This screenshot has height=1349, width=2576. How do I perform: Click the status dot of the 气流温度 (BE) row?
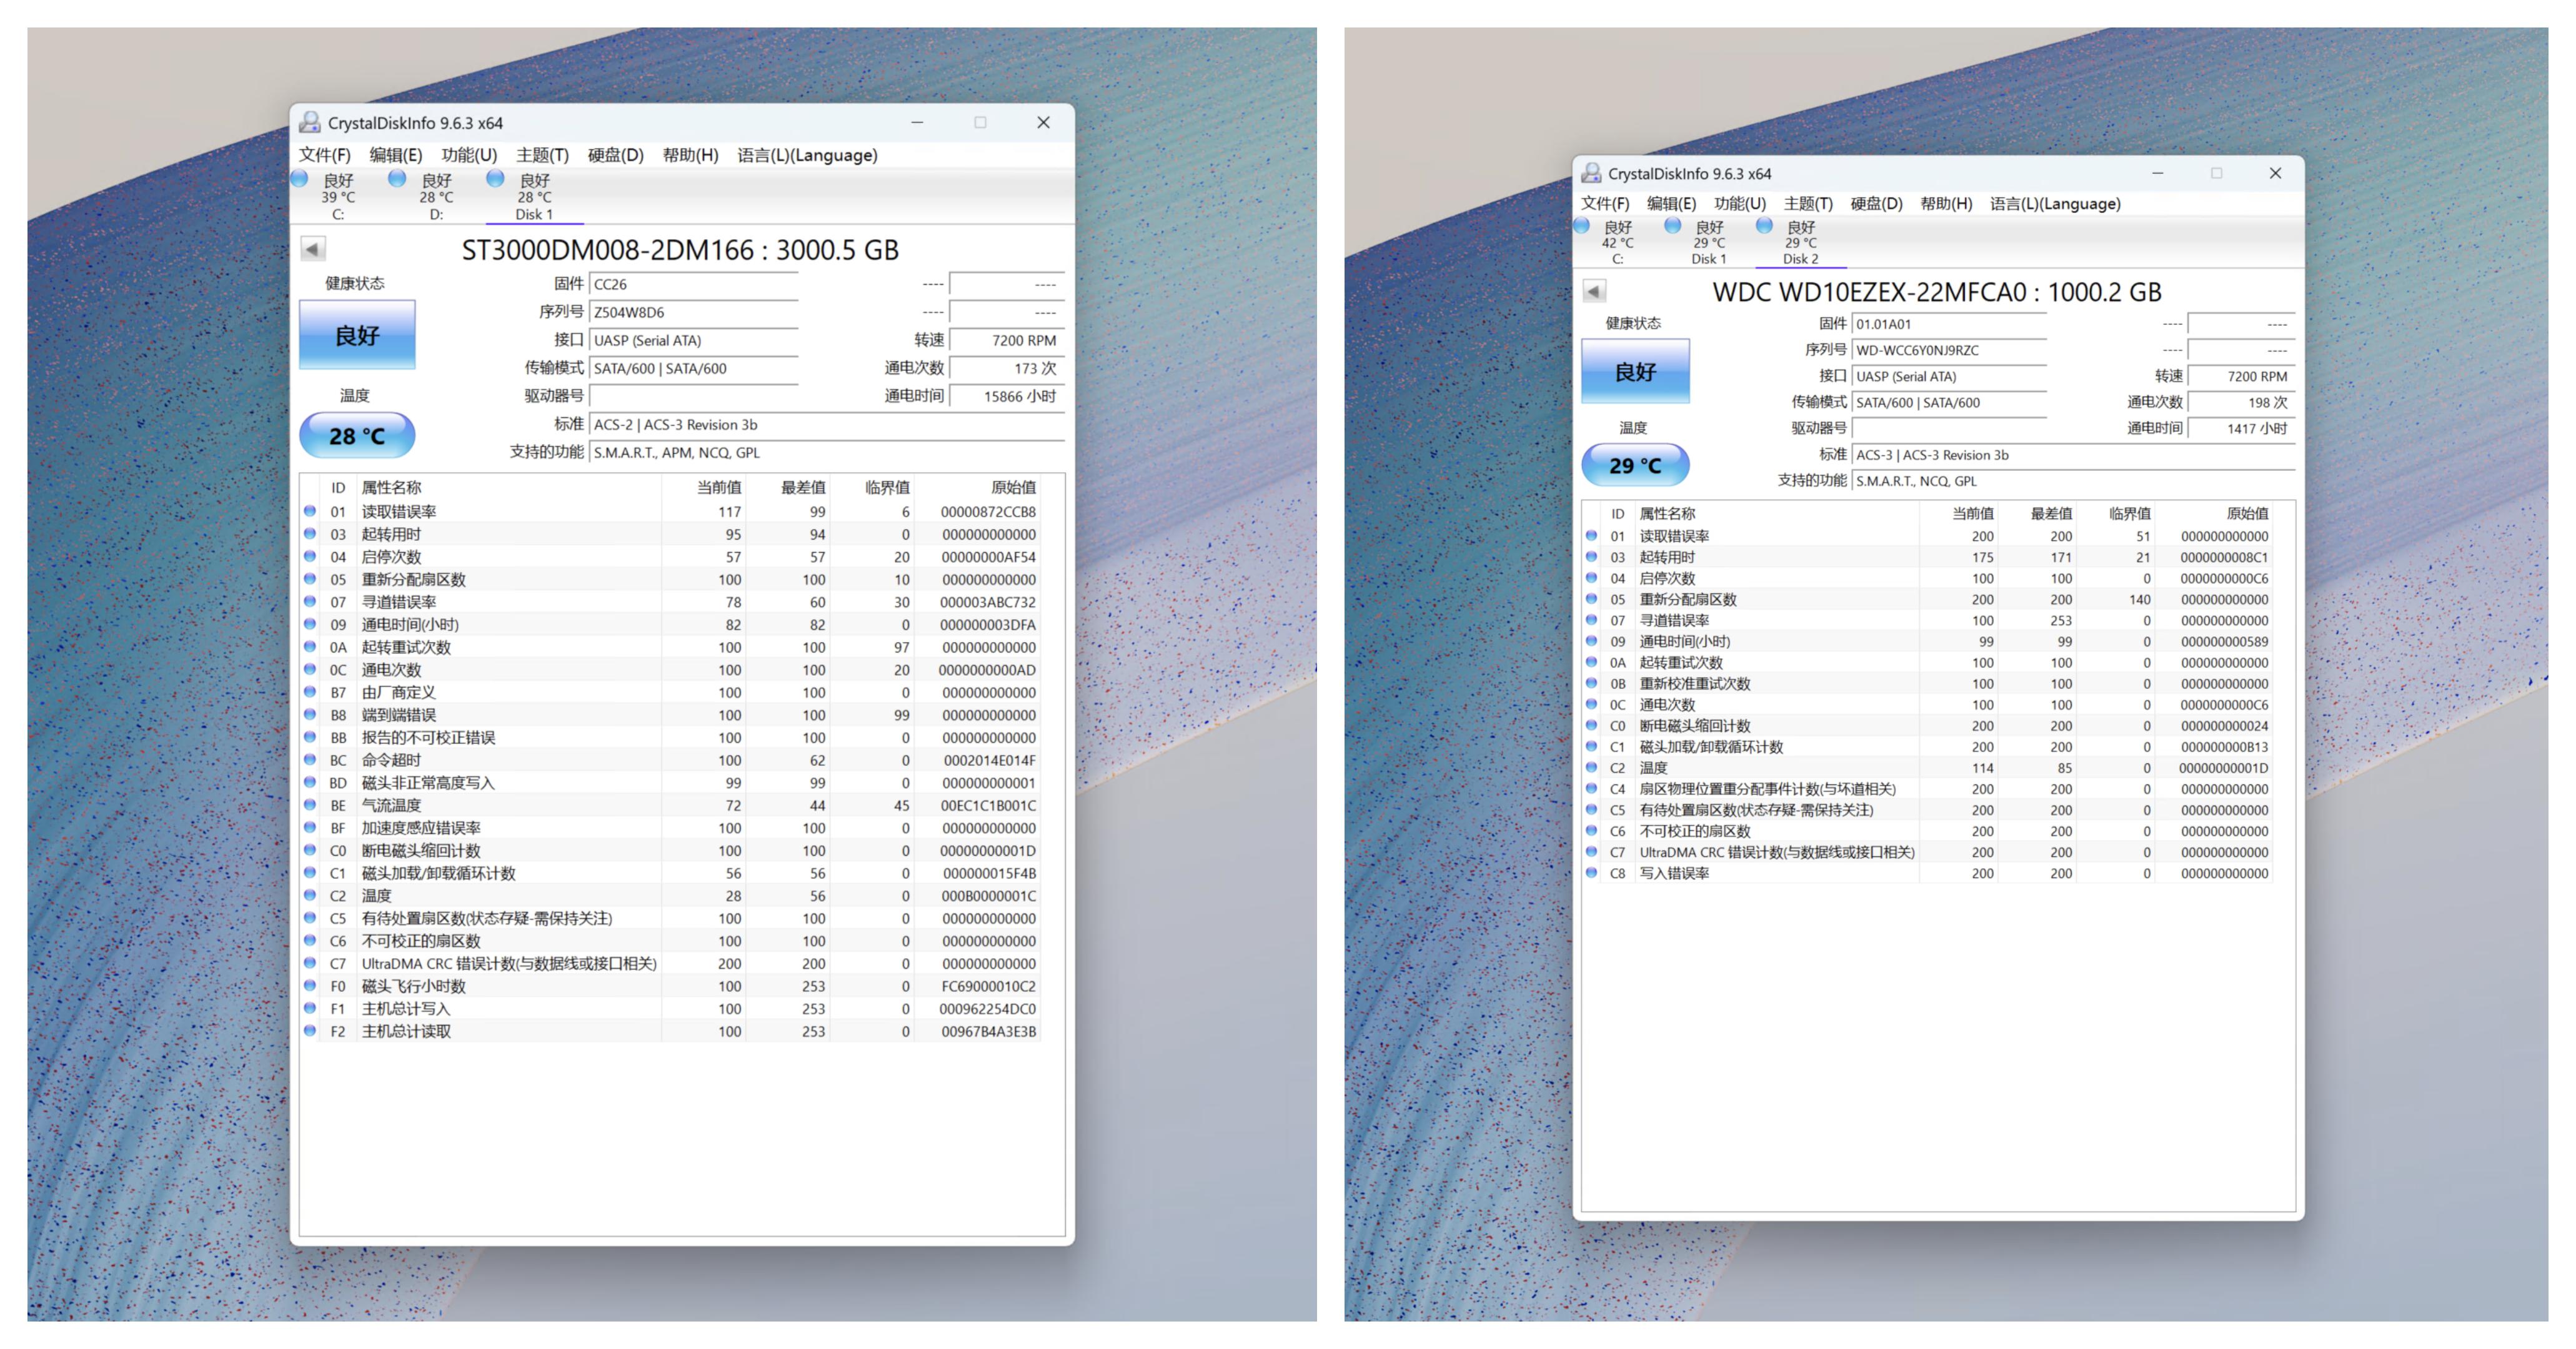click(310, 806)
